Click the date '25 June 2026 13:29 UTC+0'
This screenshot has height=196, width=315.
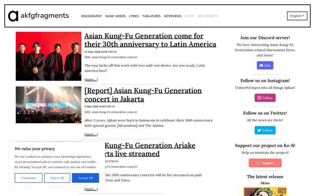point(100,52)
